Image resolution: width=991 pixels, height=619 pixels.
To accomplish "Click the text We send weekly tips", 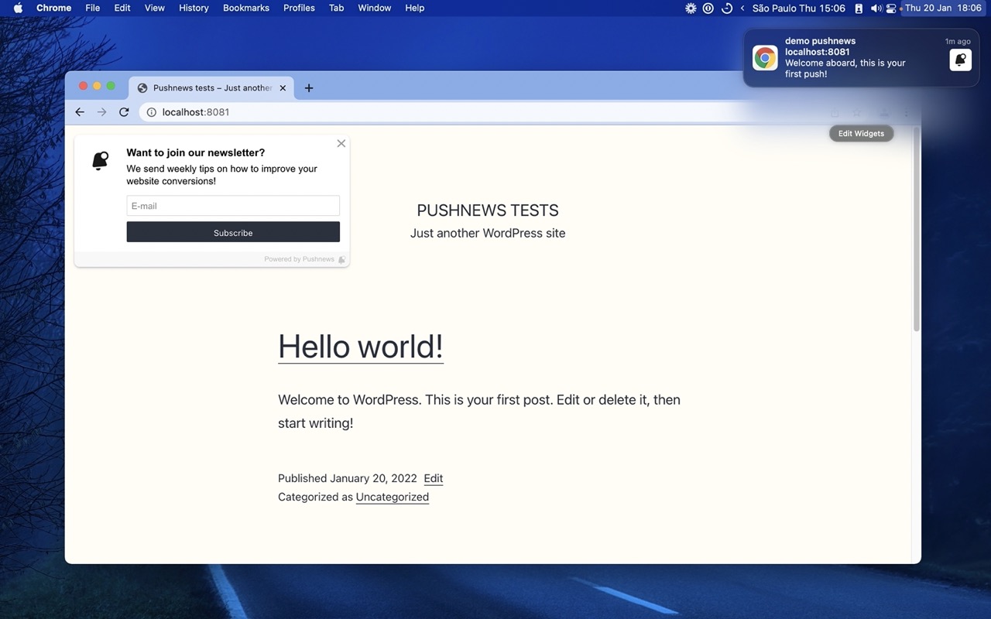I will pos(222,175).
